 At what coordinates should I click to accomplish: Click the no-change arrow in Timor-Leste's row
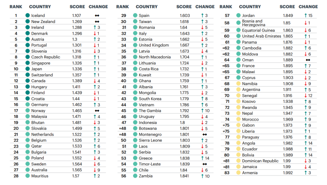[x=205, y=164]
